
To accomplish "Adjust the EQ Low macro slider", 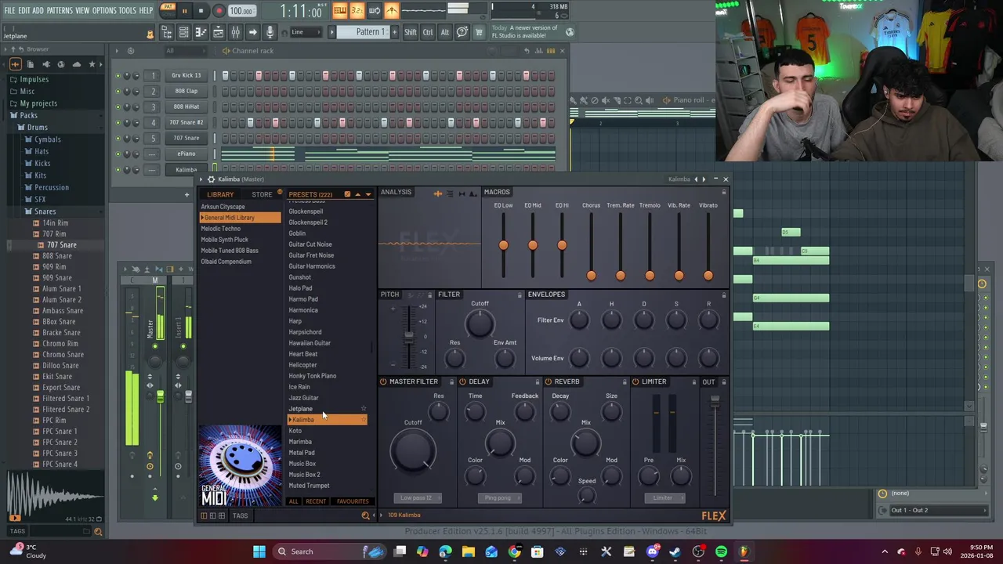I will tap(503, 245).
